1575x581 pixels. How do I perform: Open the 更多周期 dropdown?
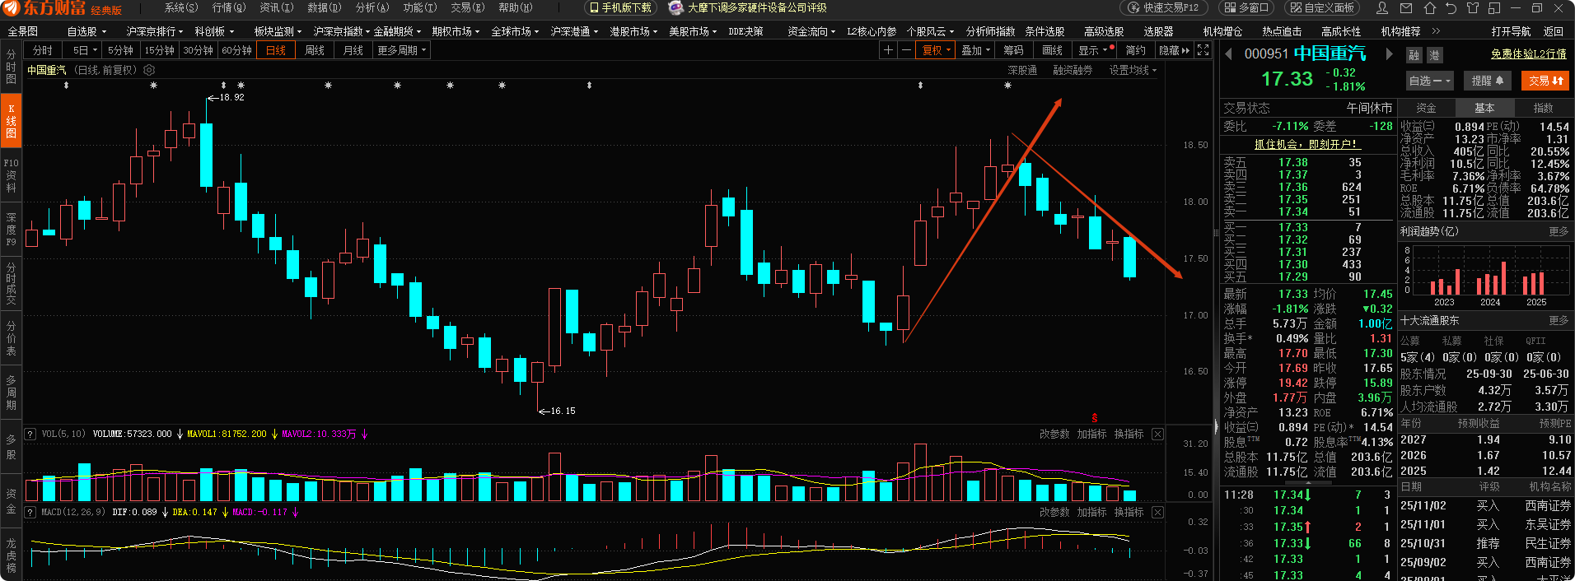[402, 50]
